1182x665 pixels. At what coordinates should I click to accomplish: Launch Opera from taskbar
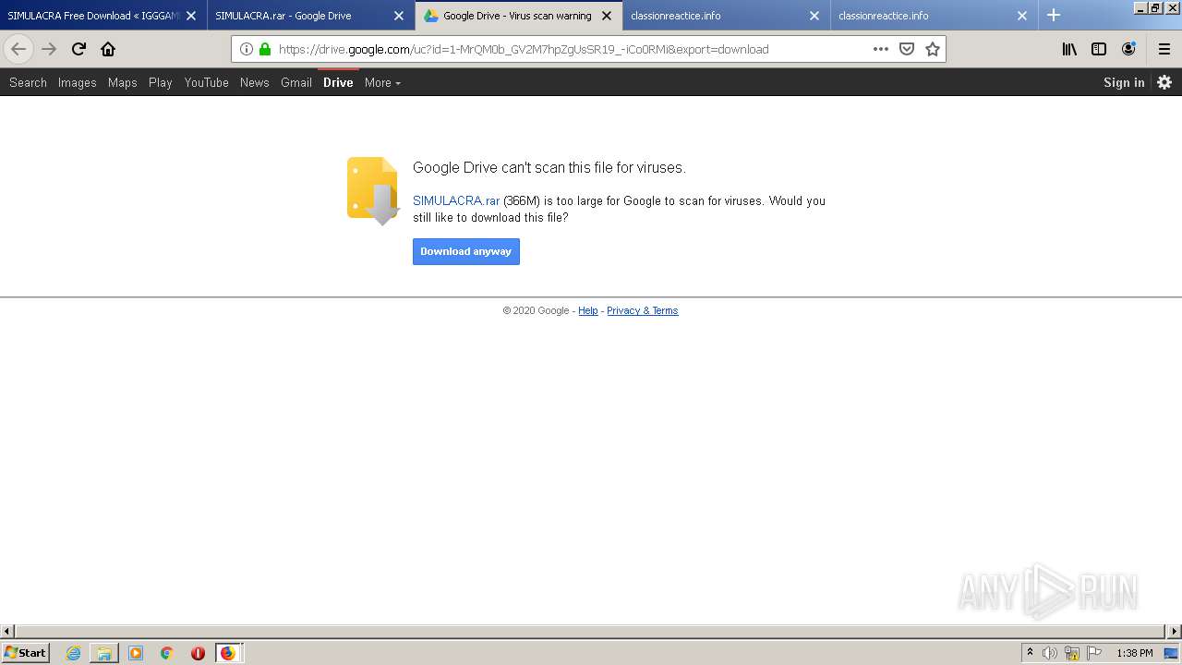(198, 653)
